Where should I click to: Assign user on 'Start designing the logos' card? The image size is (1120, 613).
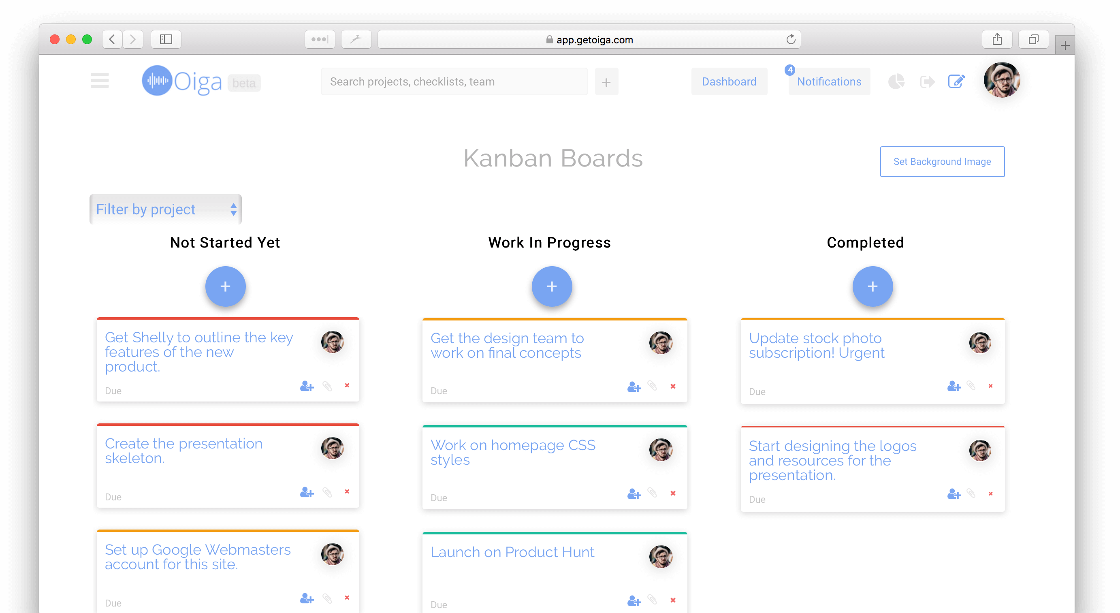(x=954, y=494)
